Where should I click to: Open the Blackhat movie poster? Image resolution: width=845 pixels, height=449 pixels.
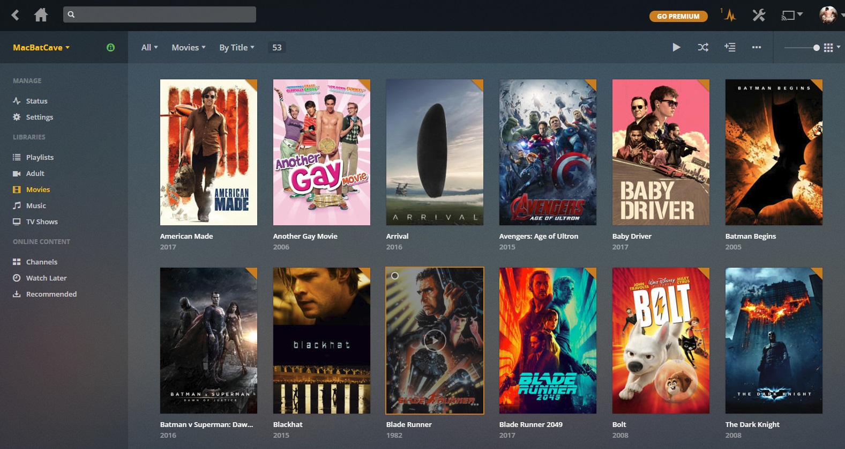click(x=321, y=341)
